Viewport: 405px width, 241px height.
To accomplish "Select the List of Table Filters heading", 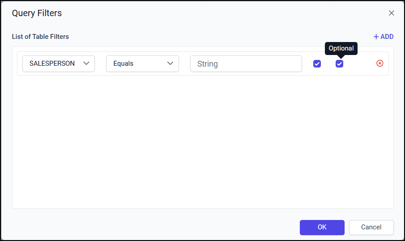I will [40, 37].
